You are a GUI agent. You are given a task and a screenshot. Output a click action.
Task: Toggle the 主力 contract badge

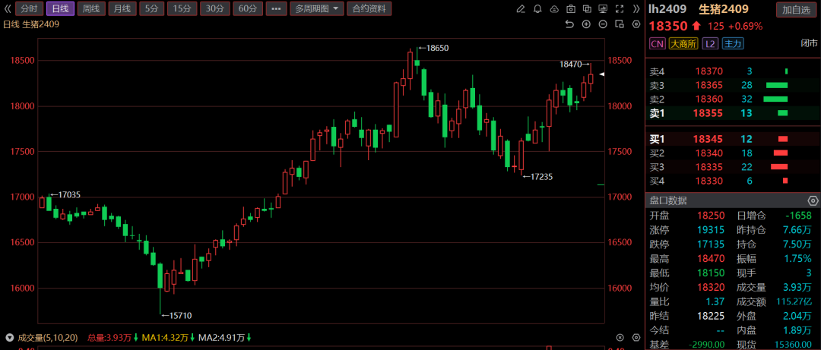[x=732, y=44]
